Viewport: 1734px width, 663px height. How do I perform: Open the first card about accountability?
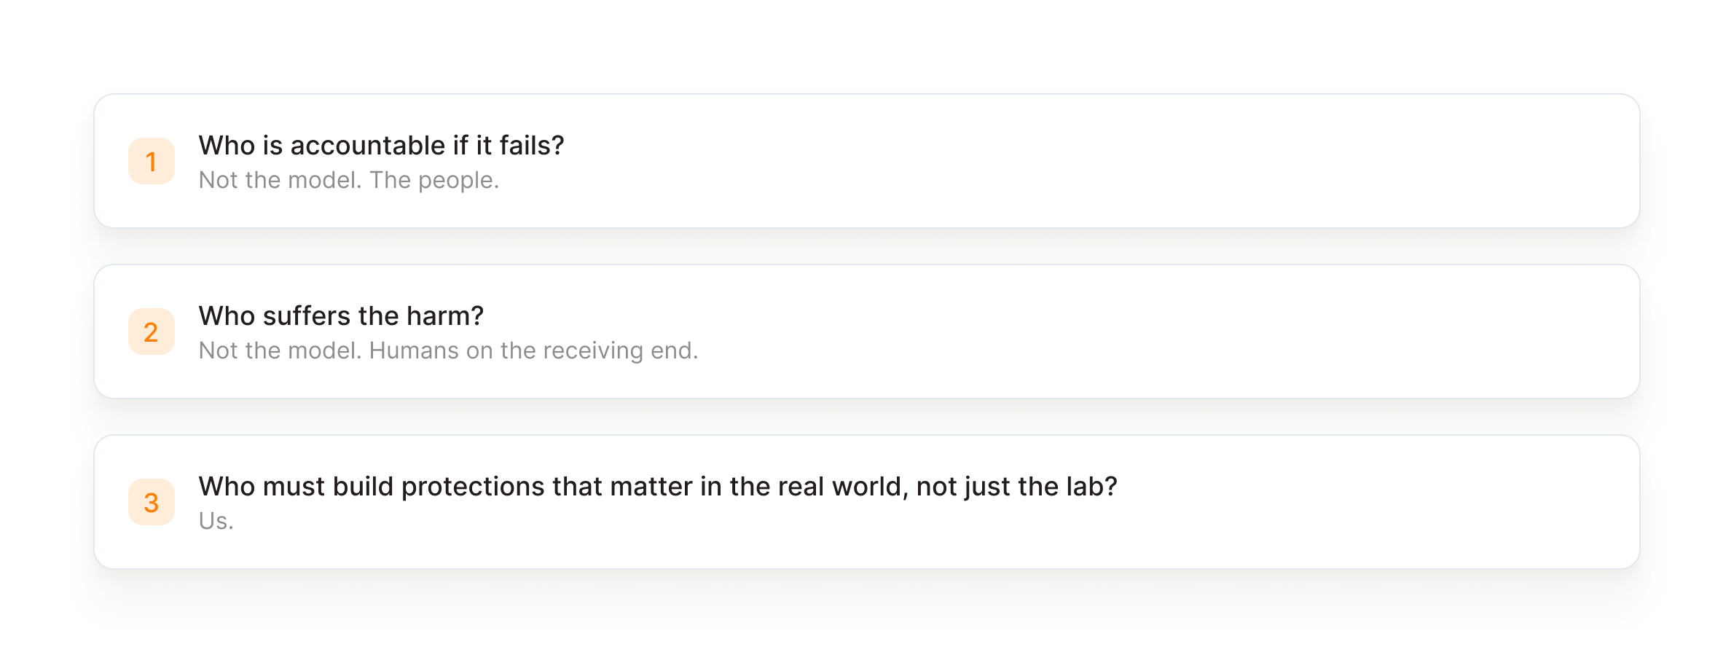click(867, 161)
